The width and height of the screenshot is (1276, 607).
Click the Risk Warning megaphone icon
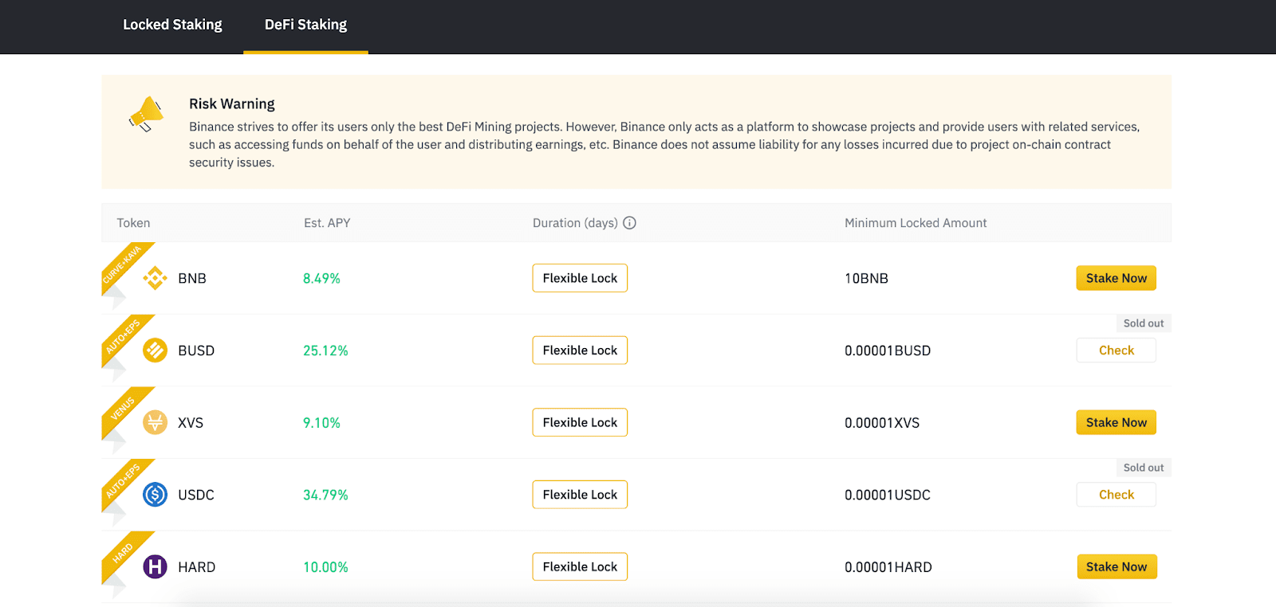(x=146, y=114)
